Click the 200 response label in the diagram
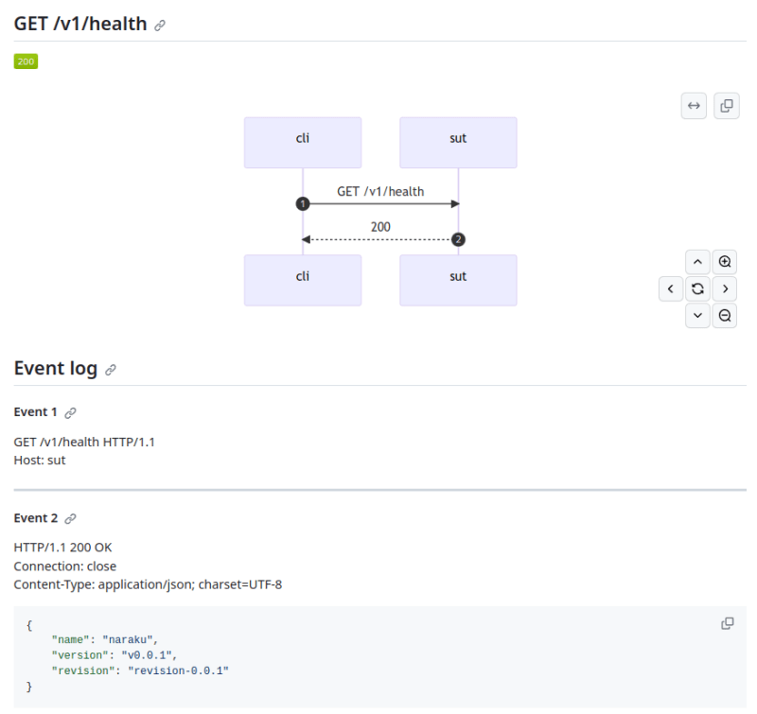The image size is (757, 714). 380,227
